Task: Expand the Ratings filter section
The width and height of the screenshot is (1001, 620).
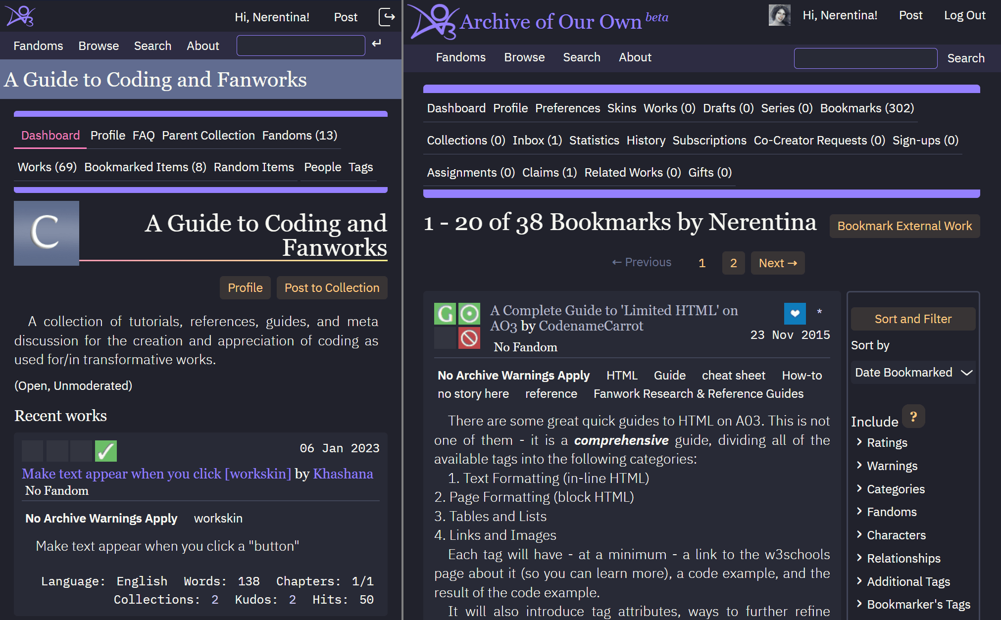Action: 887,442
